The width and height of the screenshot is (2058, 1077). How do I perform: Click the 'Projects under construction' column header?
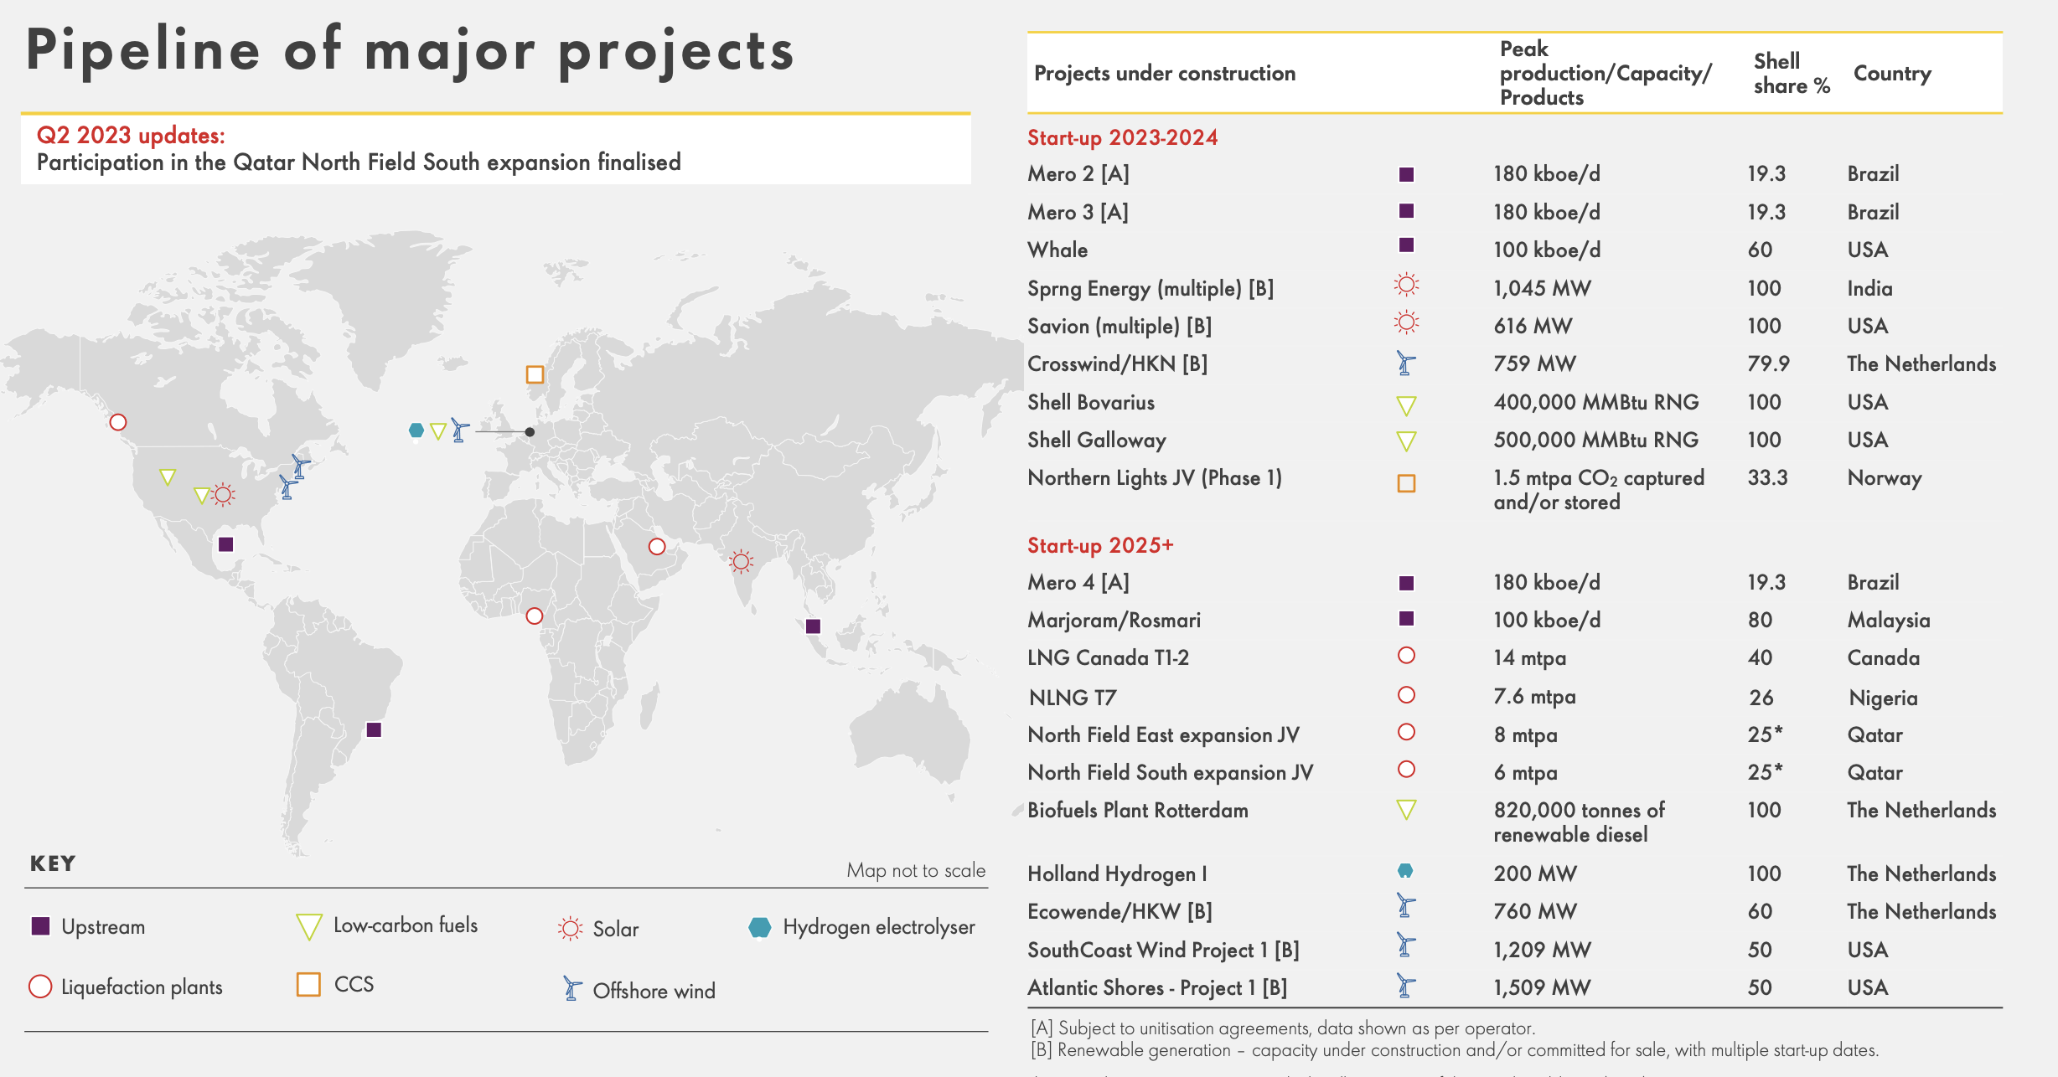pyautogui.click(x=1165, y=73)
